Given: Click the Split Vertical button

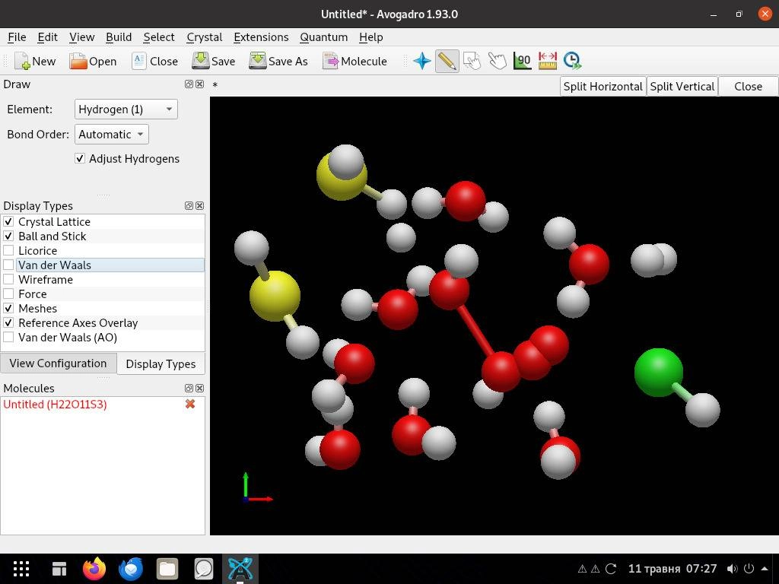Looking at the screenshot, I should point(682,87).
